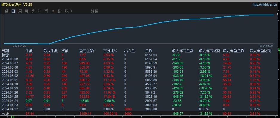Viewport: 280px width, 118px height.
Task: Click the 盈亏金额 column header
Action: point(86,51)
